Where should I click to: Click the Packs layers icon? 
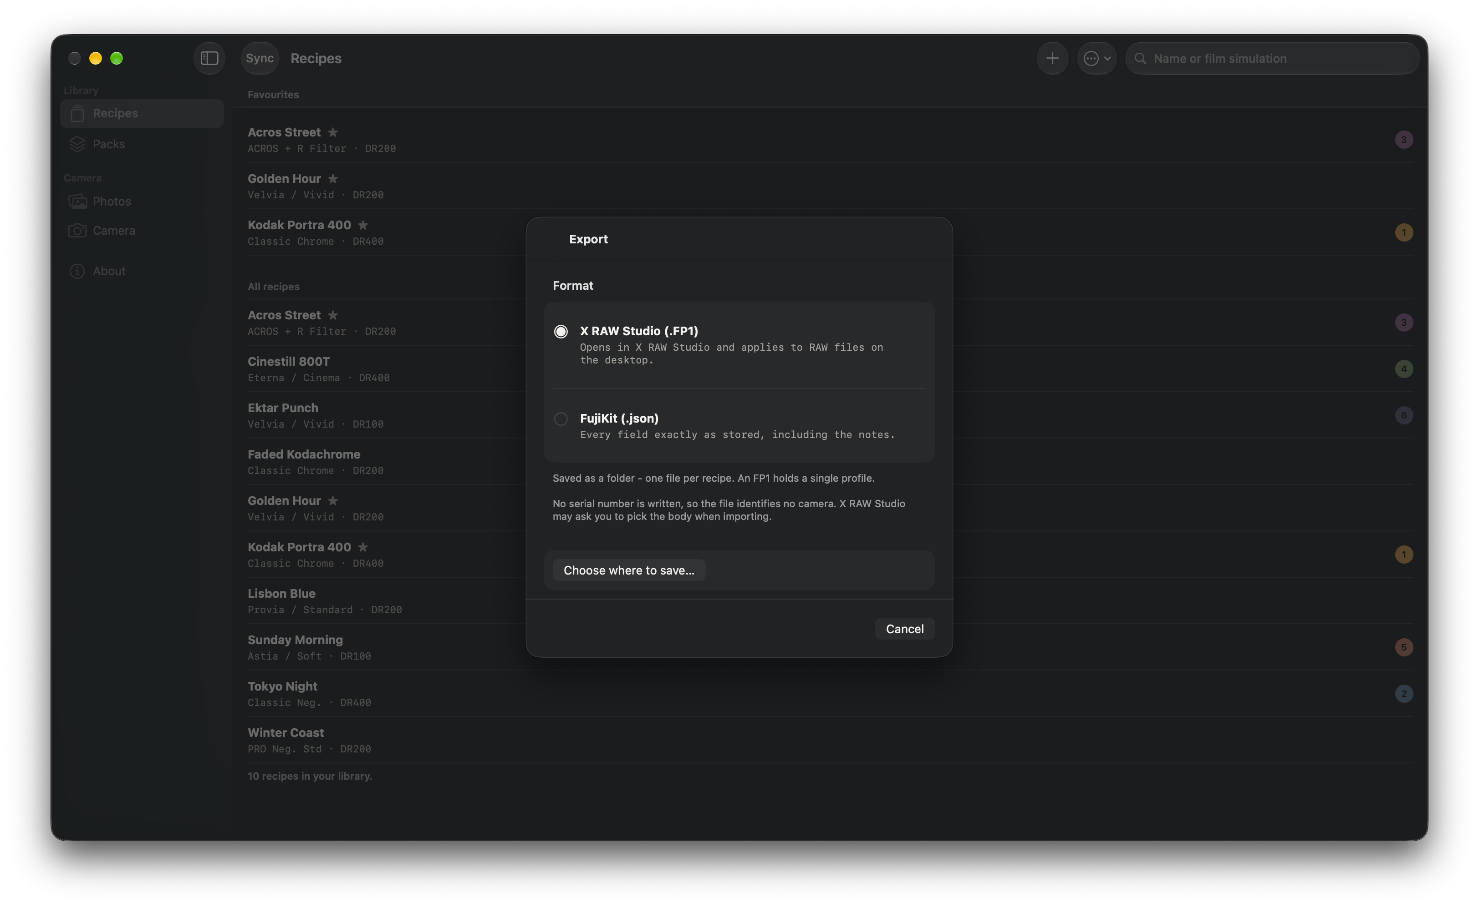tap(77, 144)
